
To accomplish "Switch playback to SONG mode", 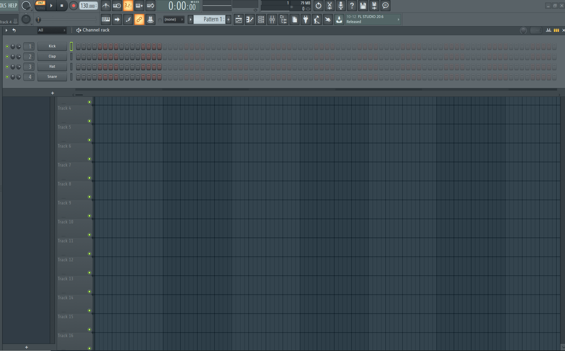I will [40, 8].
